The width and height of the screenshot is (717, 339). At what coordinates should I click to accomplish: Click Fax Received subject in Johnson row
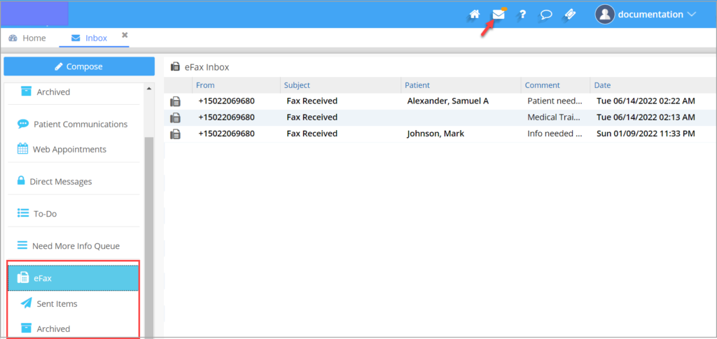(312, 134)
